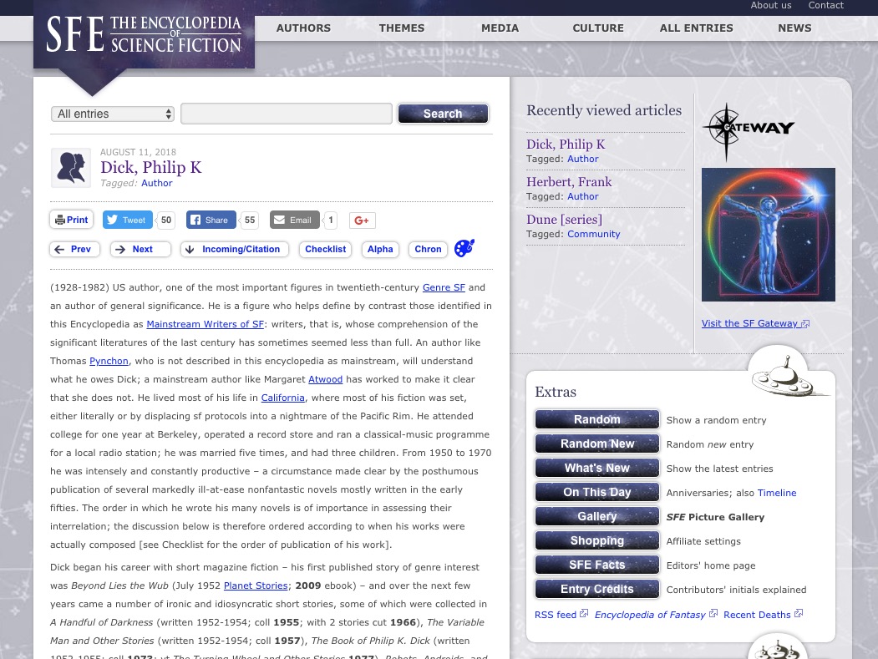Viewport: 878px width, 659px height.
Task: Open recently viewed Dick, Philip K article
Action: 566,144
